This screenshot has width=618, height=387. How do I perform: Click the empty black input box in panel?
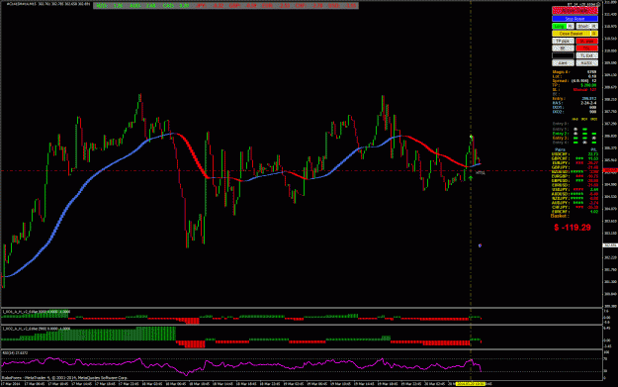tap(563, 55)
